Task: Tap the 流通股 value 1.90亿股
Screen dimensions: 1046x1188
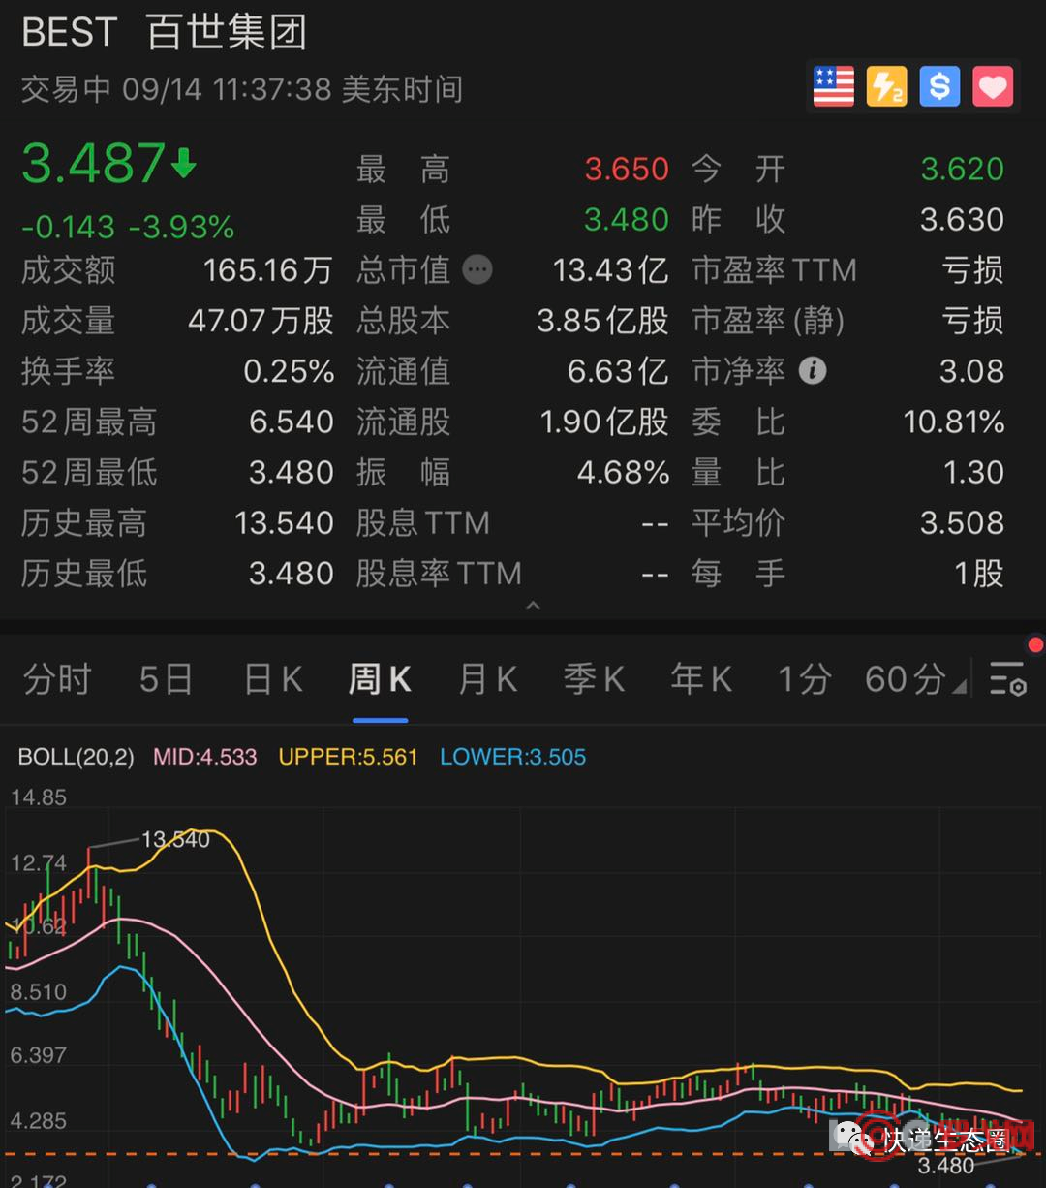Action: point(604,422)
